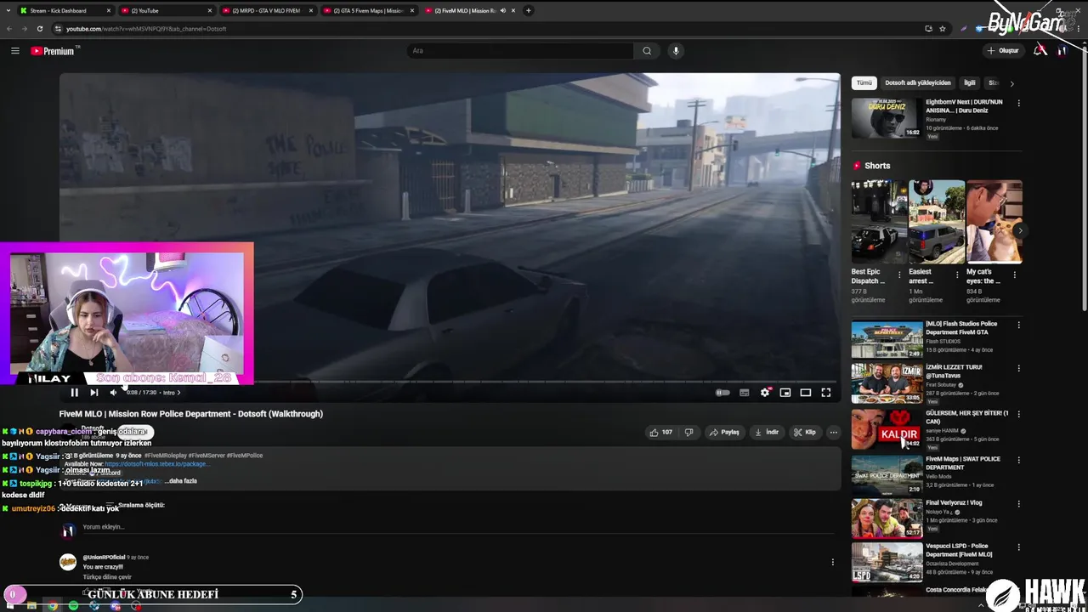Switch to GTA 5 Fivem Maps tab
Viewport: 1088px width, 612px height.
pyautogui.click(x=367, y=10)
